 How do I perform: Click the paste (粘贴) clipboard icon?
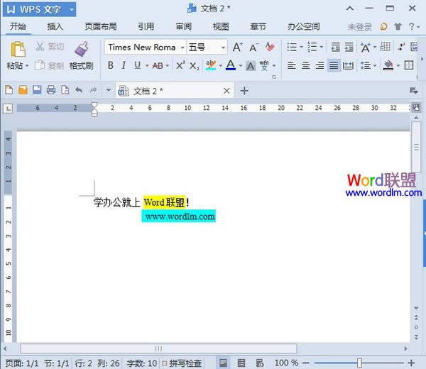(x=17, y=50)
